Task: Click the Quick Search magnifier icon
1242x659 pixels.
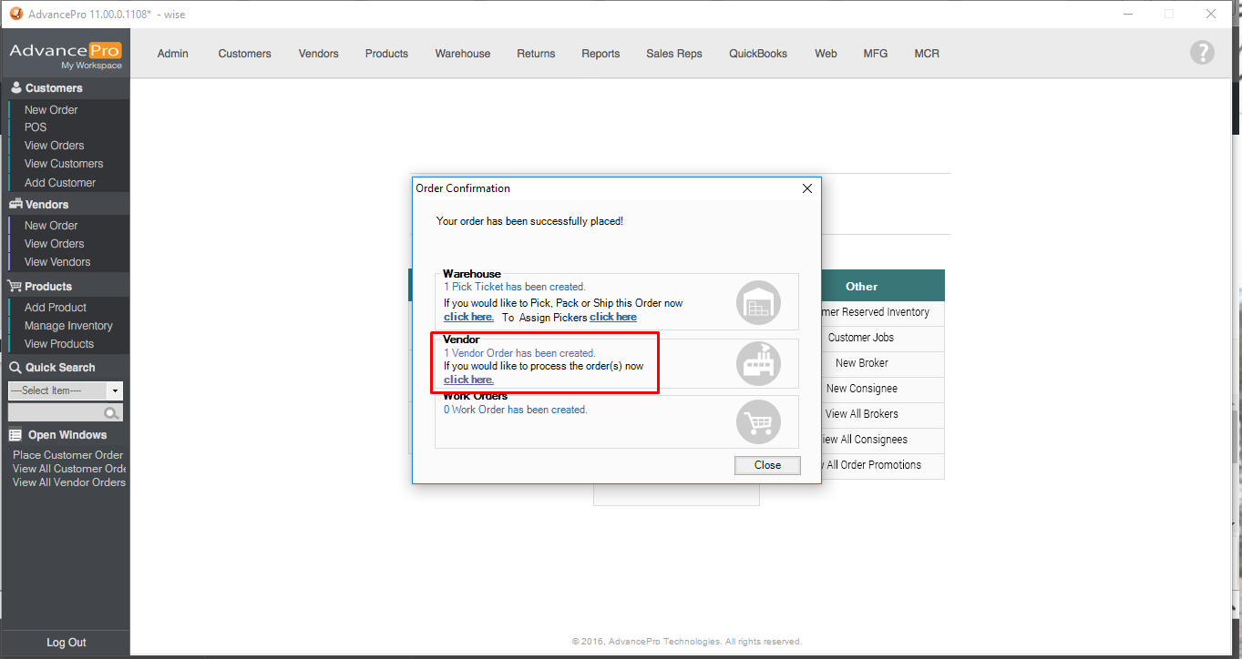Action: 111,413
